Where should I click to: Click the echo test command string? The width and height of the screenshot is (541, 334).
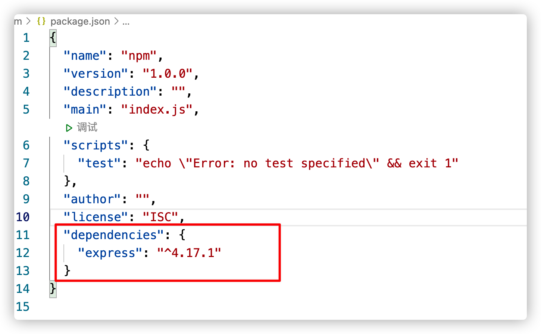[x=297, y=163]
